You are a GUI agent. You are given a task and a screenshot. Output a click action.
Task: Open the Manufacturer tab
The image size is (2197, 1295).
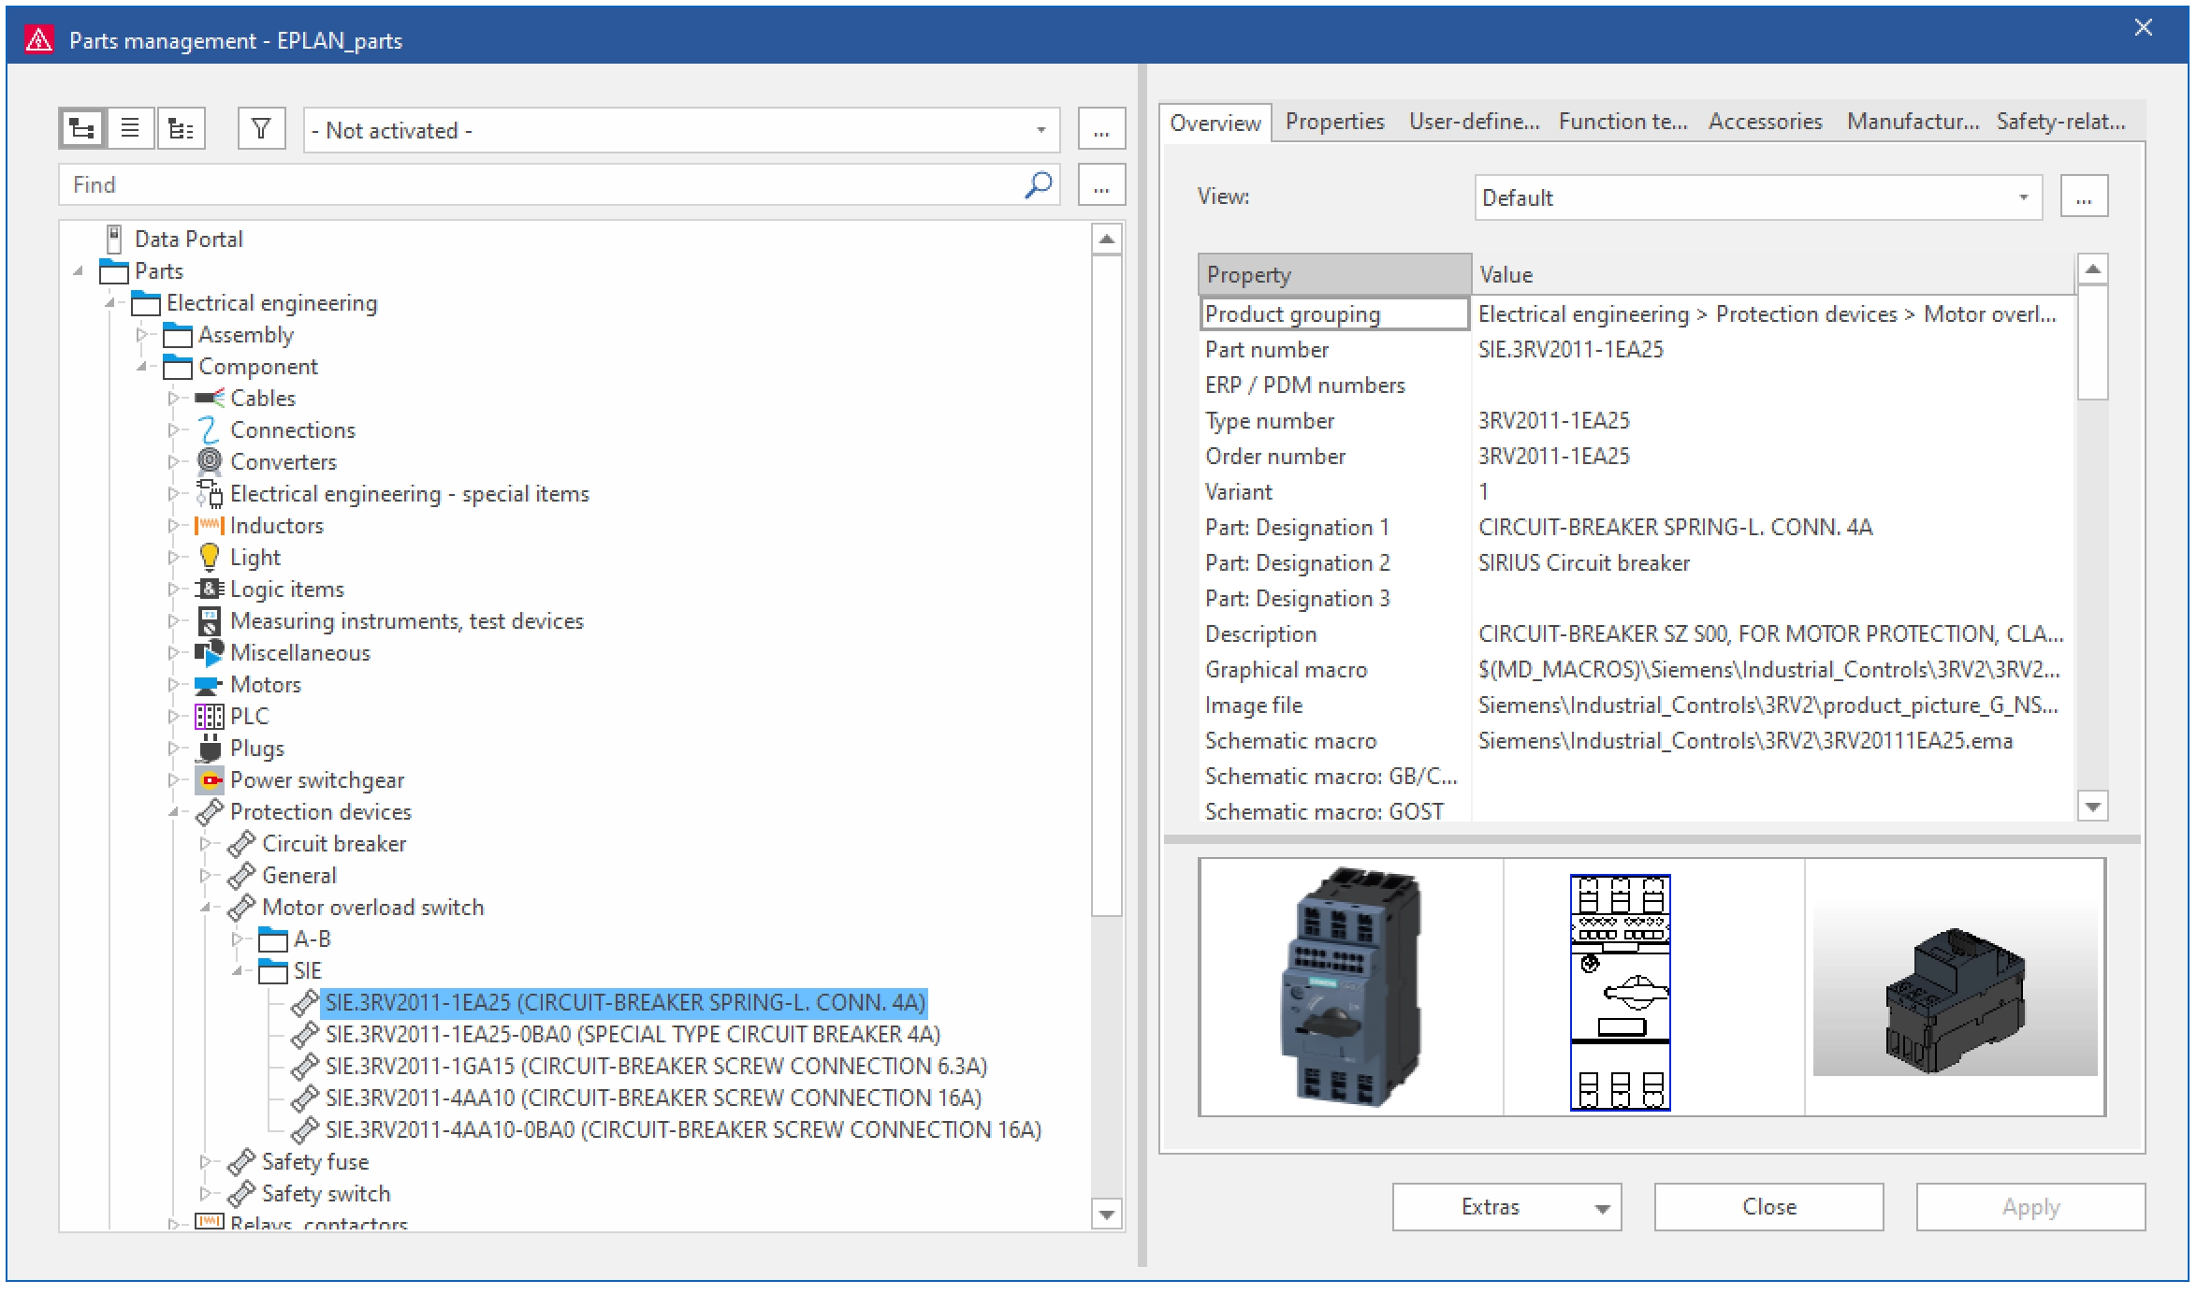[x=1913, y=121]
